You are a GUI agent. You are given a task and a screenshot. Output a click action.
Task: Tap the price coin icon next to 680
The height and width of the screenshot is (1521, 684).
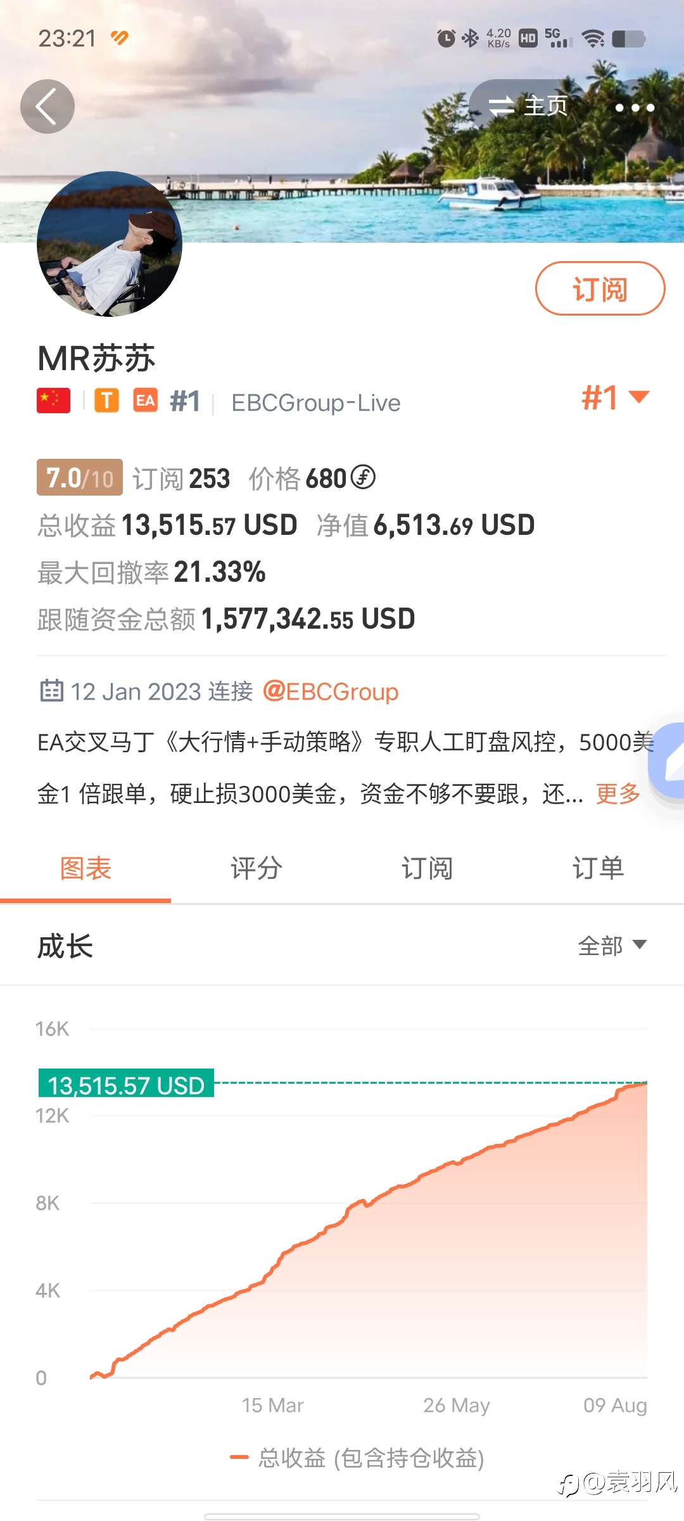click(364, 477)
